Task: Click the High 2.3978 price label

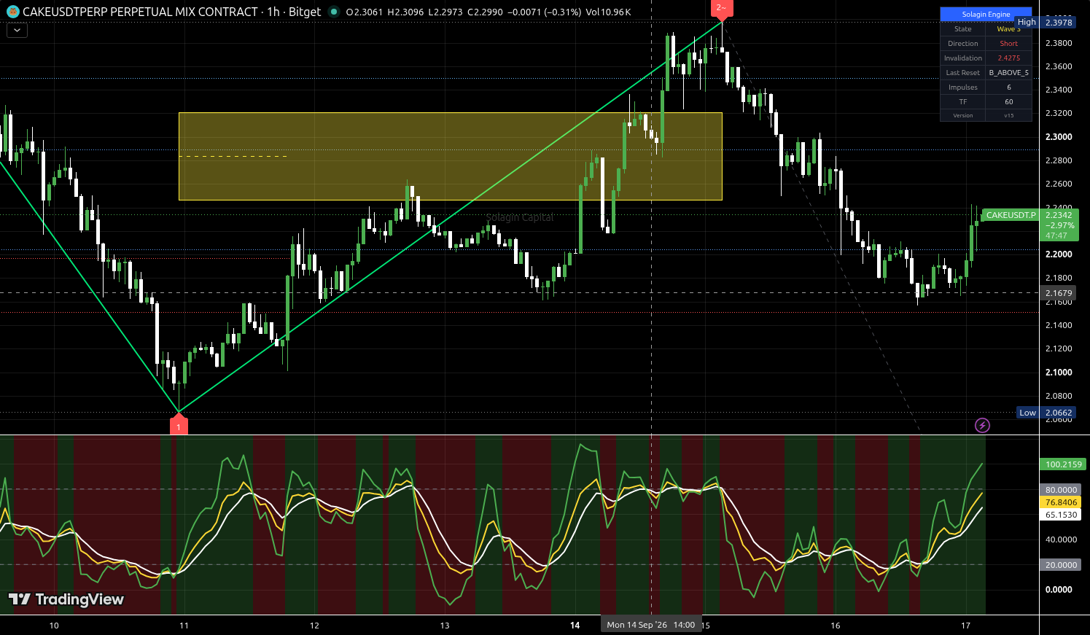Action: (1046, 23)
